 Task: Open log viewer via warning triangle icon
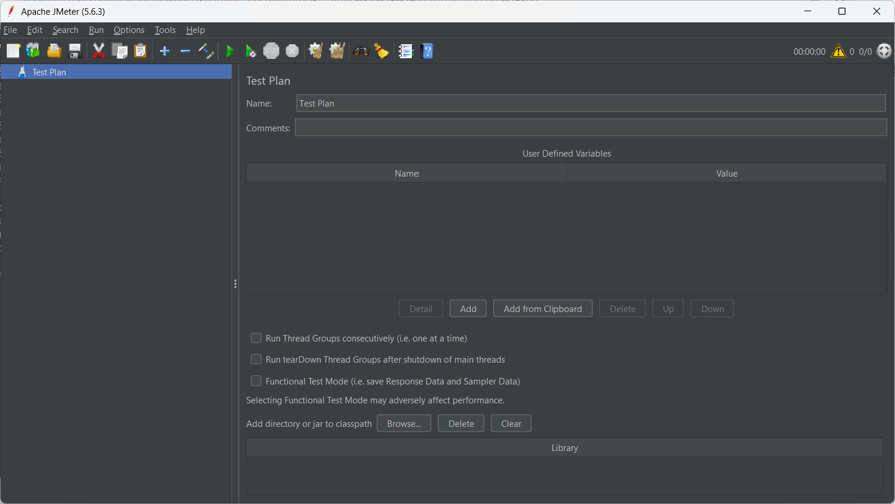coord(838,51)
